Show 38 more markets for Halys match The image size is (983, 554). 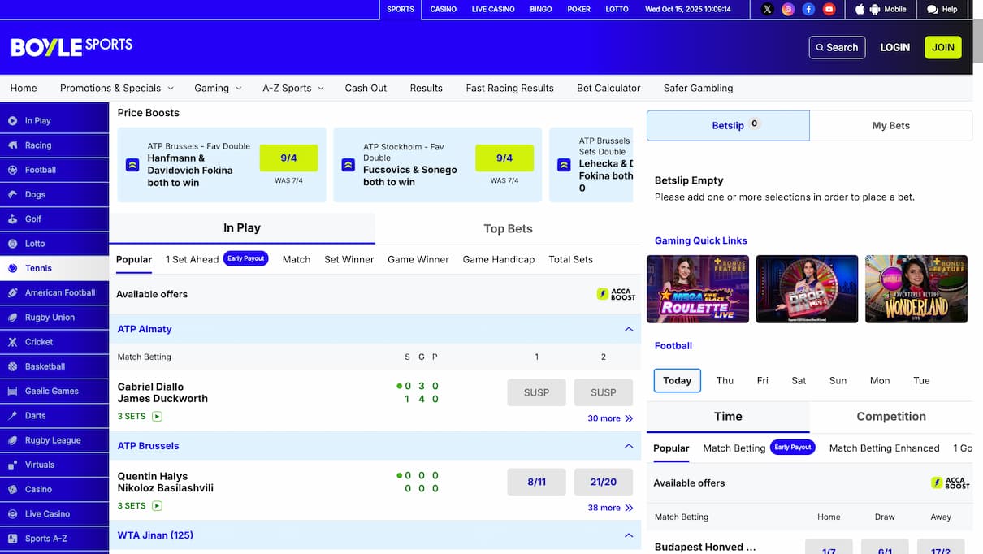click(x=610, y=508)
